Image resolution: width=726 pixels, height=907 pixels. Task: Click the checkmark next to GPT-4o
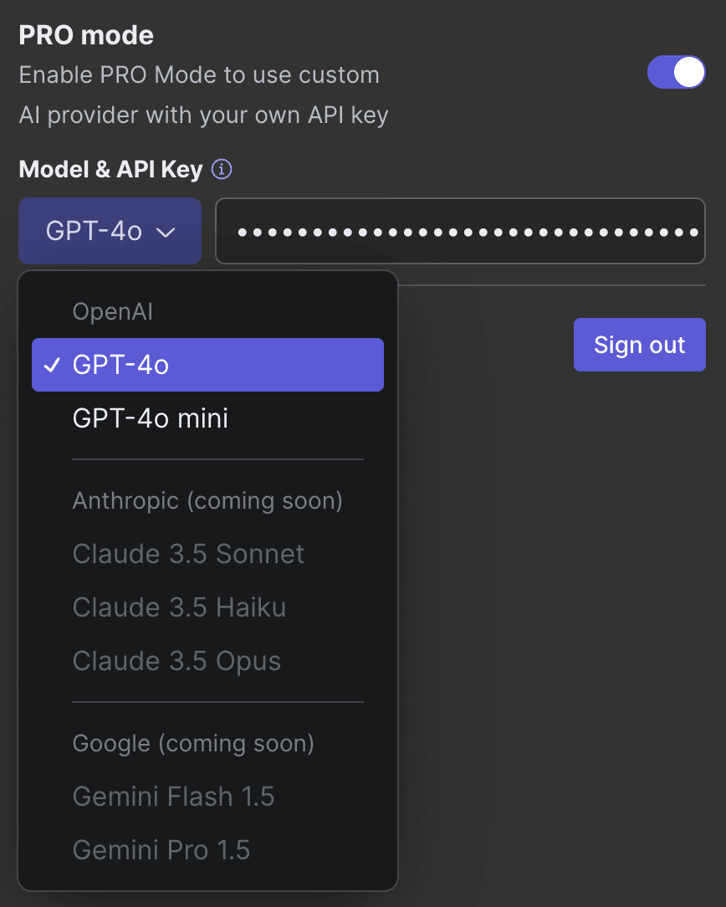52,365
